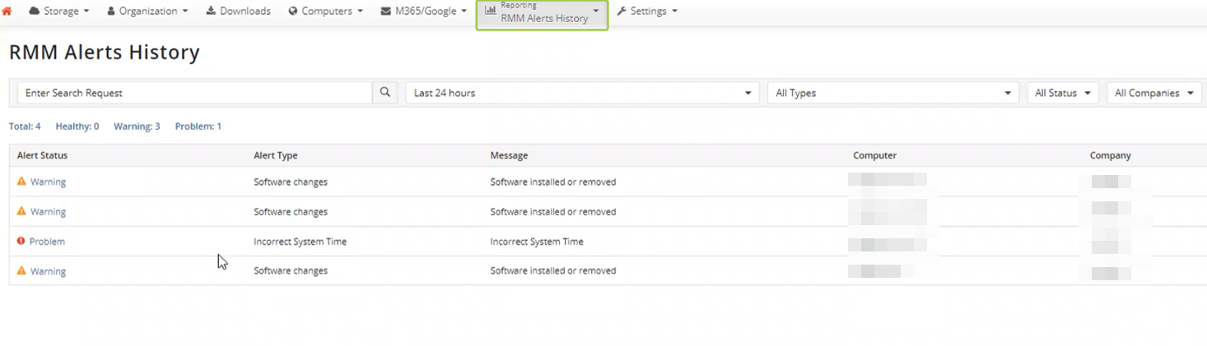1207x346 pixels.
Task: Open the All Status filter dropdown
Action: coord(1062,93)
